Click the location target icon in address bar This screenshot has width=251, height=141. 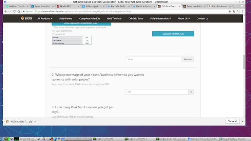click(x=230, y=12)
